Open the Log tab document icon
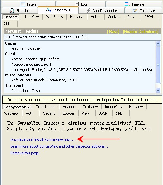Viewport: 163px width, 185px height. tap(77, 4)
